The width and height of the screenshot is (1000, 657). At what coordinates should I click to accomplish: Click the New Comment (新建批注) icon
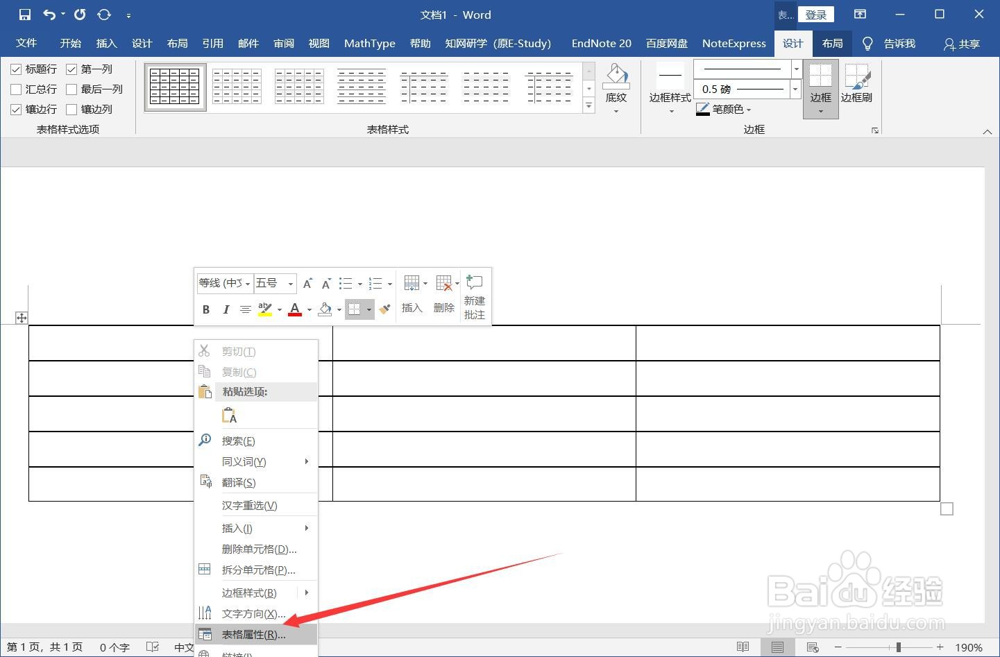click(x=475, y=282)
